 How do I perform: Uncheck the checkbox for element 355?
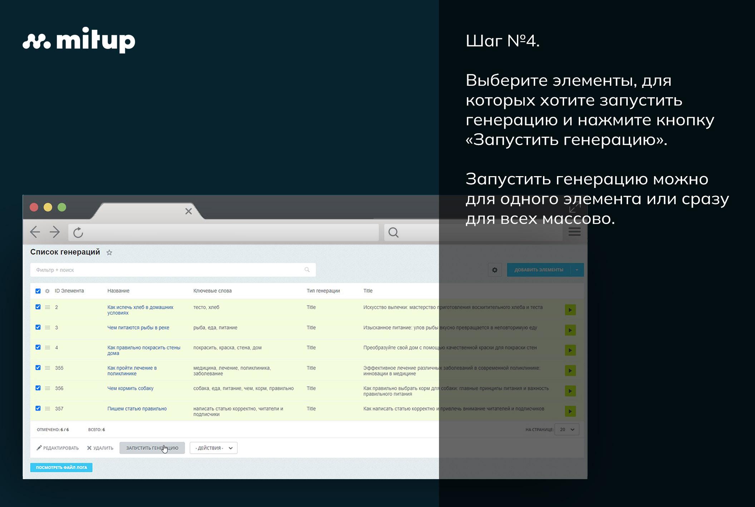point(38,368)
